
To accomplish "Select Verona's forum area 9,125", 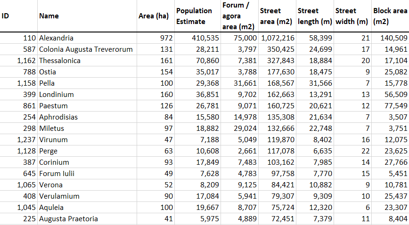I will pyautogui.click(x=239, y=185).
